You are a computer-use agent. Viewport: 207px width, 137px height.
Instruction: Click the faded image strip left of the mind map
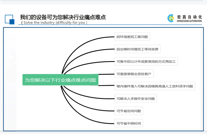click(10, 78)
